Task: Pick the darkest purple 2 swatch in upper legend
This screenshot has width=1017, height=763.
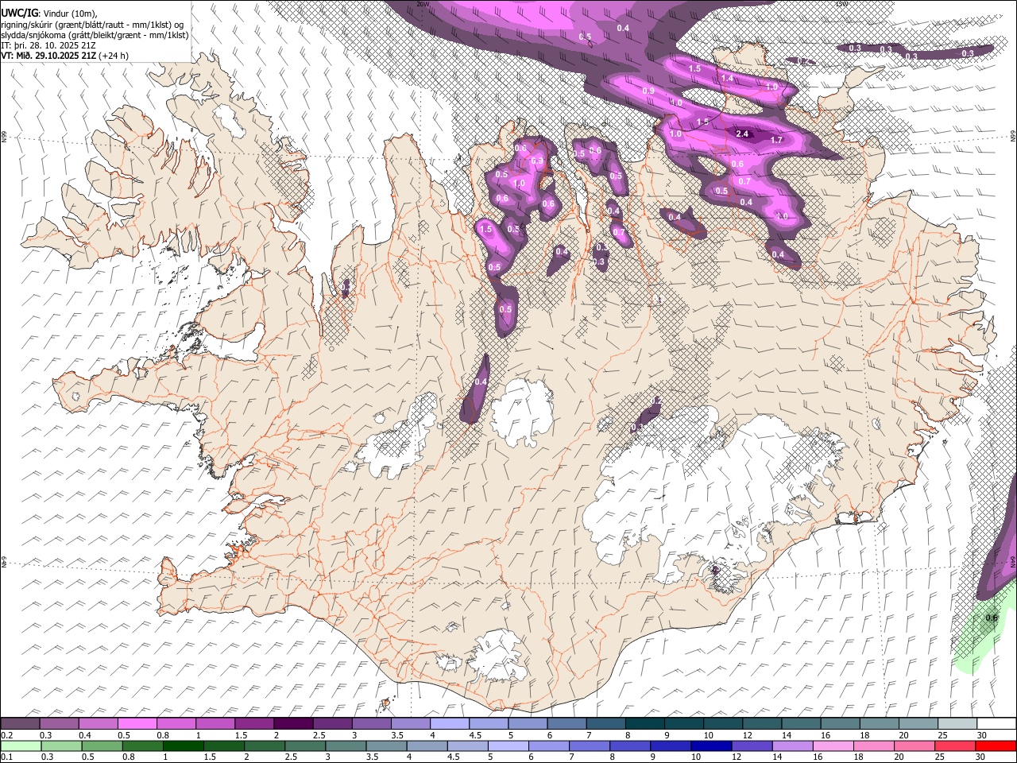Action: click(293, 724)
